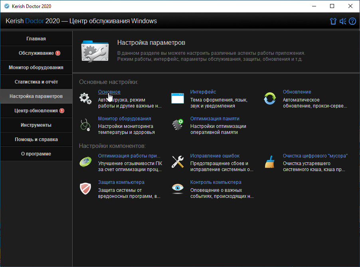The width and height of the screenshot is (360, 267).
Task: Open help via question mark icon
Action: (352, 21)
